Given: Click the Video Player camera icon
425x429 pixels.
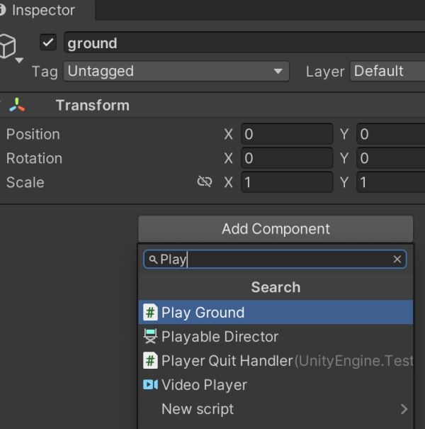Looking at the screenshot, I should pos(150,384).
